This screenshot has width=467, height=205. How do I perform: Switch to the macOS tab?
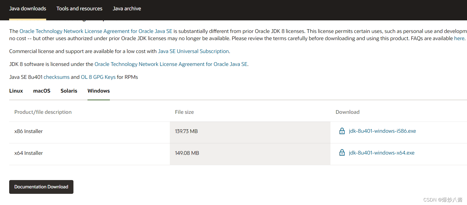click(x=42, y=91)
